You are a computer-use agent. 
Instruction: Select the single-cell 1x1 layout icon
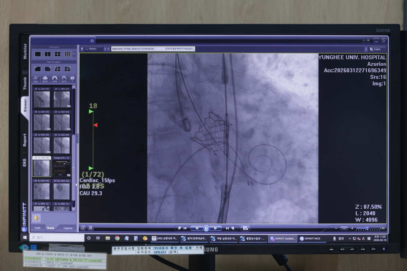coord(38,54)
